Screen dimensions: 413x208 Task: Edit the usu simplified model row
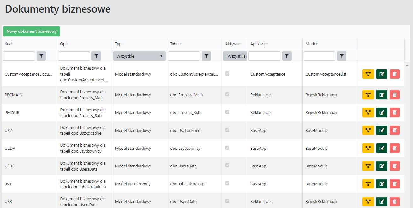point(381,184)
